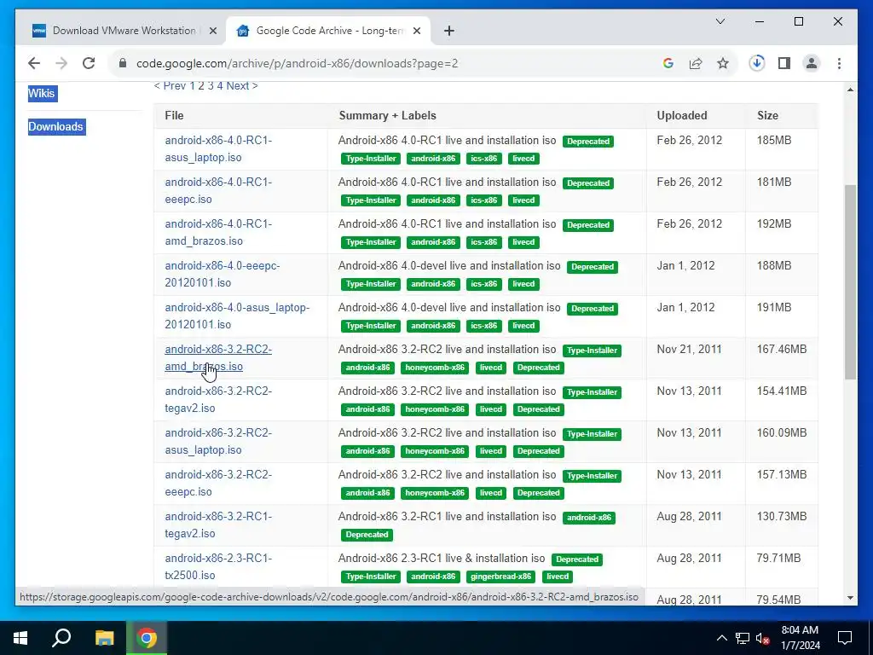Viewport: 873px width, 655px height.
Task: Show hidden system tray icons
Action: click(x=721, y=638)
